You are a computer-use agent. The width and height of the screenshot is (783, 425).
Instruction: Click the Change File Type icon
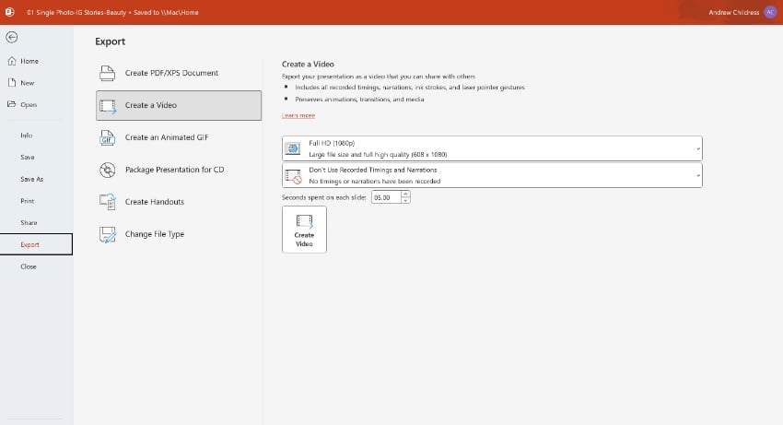(108, 234)
